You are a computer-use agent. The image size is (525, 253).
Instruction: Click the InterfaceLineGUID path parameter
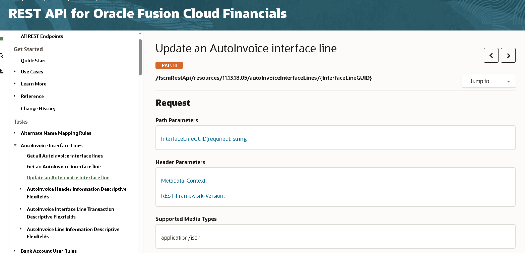204,139
